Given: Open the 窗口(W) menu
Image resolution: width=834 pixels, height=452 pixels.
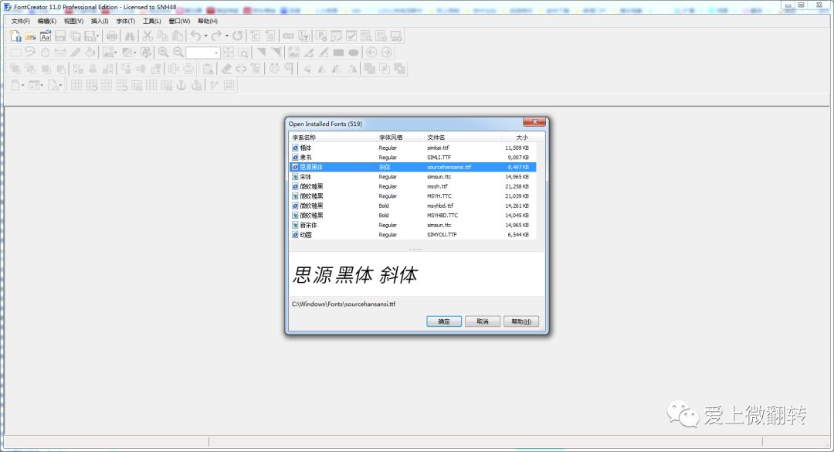Looking at the screenshot, I should coord(179,22).
